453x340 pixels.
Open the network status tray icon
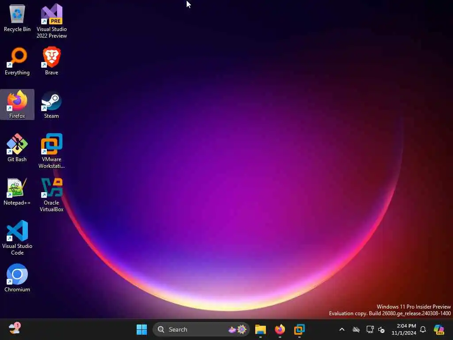[x=370, y=329]
